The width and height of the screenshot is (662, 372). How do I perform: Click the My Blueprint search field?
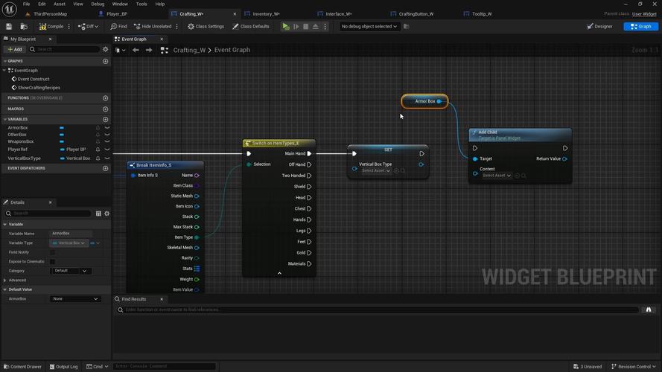pyautogui.click(x=64, y=49)
